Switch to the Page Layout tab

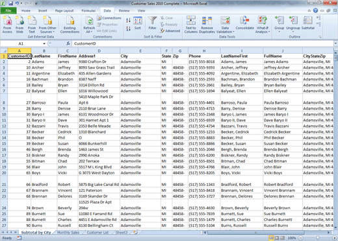coord(64,10)
